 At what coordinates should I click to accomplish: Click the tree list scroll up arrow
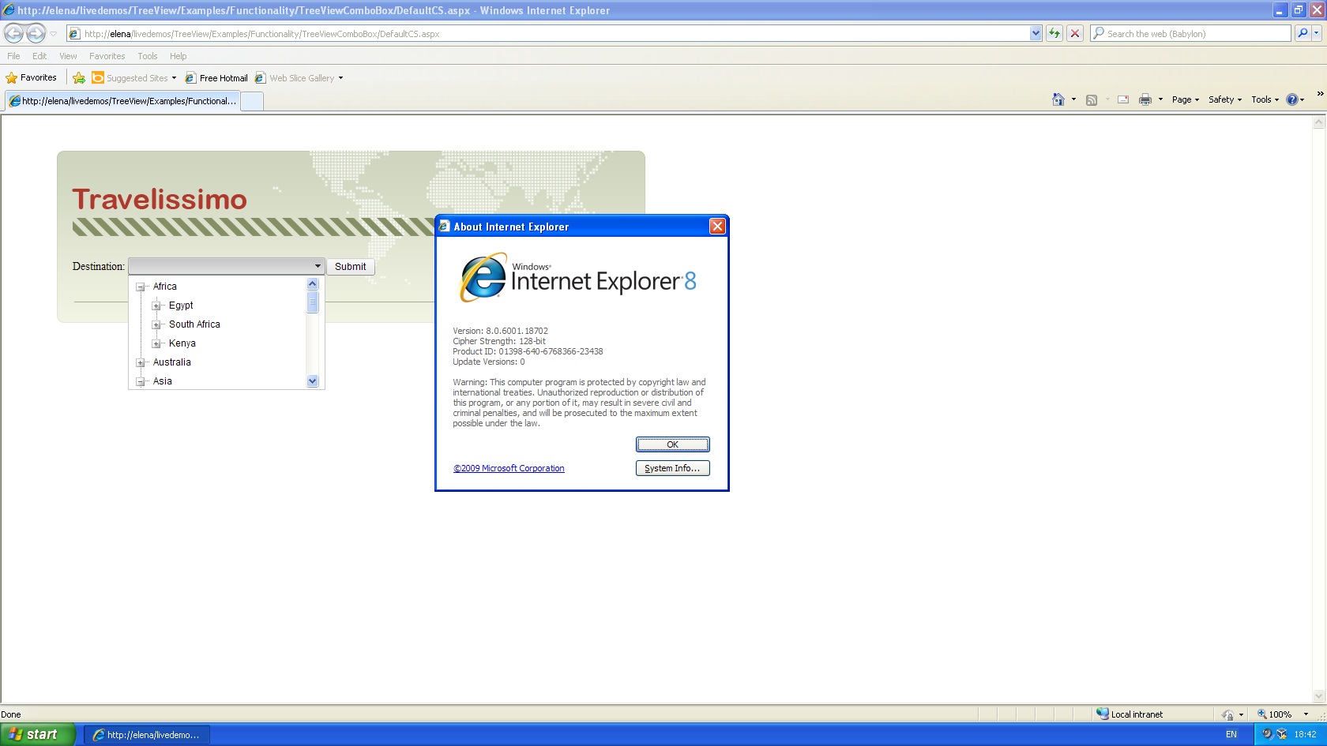(x=312, y=284)
